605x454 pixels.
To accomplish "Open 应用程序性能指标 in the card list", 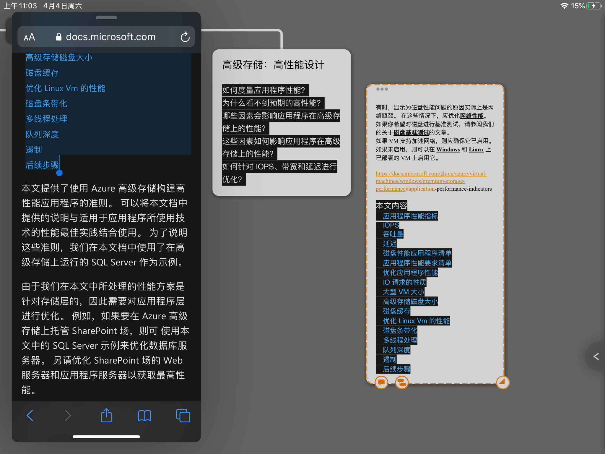I will tap(410, 216).
